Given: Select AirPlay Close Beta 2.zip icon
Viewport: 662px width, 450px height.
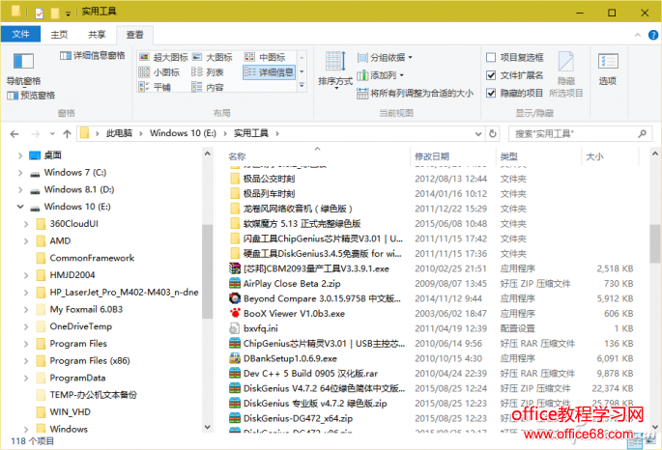Looking at the screenshot, I should coord(235,283).
